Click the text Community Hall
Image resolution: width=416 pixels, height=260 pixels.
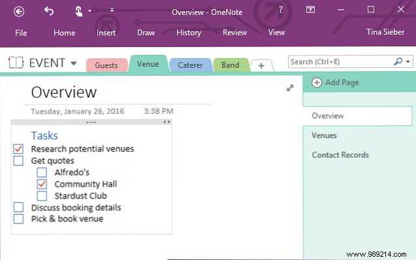(x=86, y=184)
